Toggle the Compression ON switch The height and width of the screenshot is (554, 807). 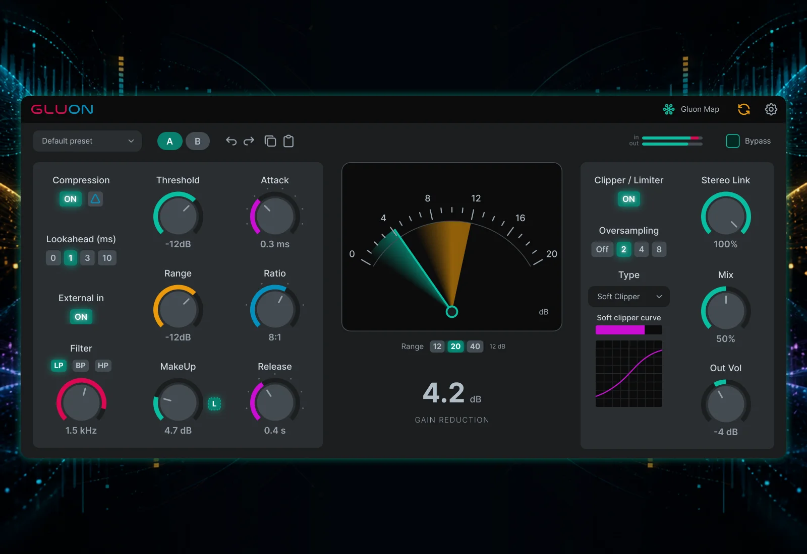click(x=71, y=199)
